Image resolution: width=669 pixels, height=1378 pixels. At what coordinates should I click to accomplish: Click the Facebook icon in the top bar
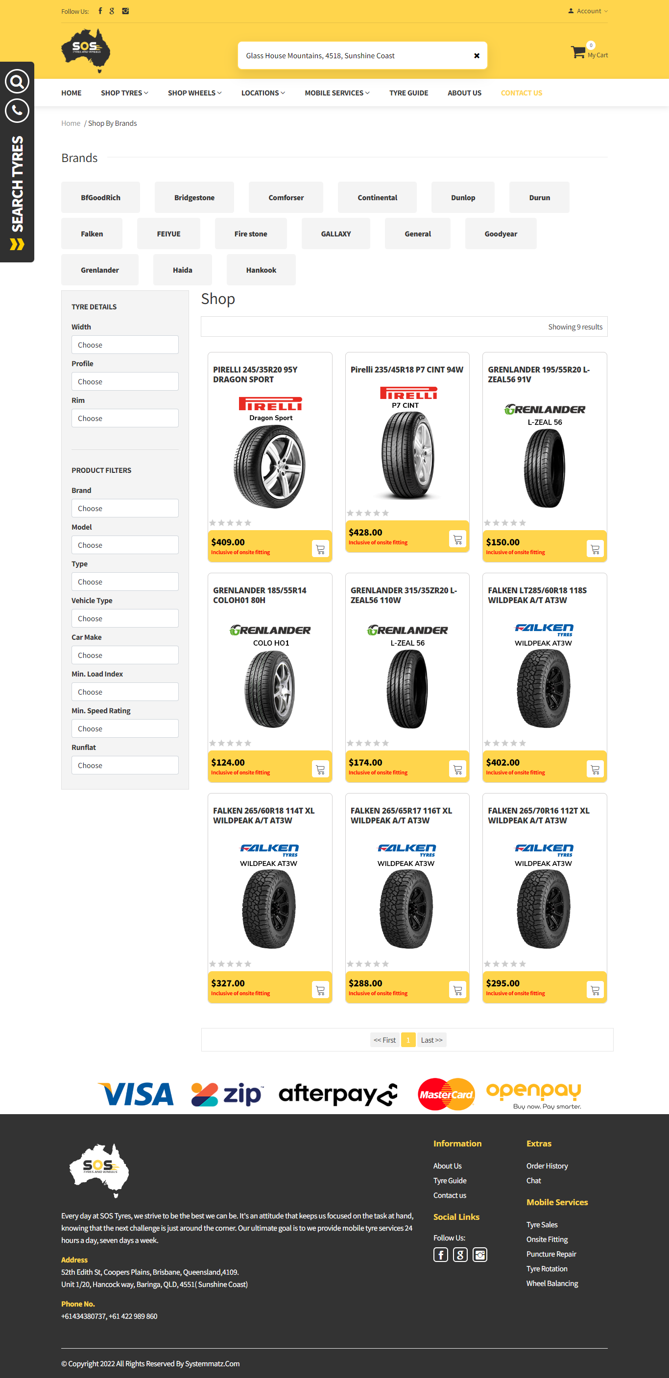pyautogui.click(x=100, y=11)
